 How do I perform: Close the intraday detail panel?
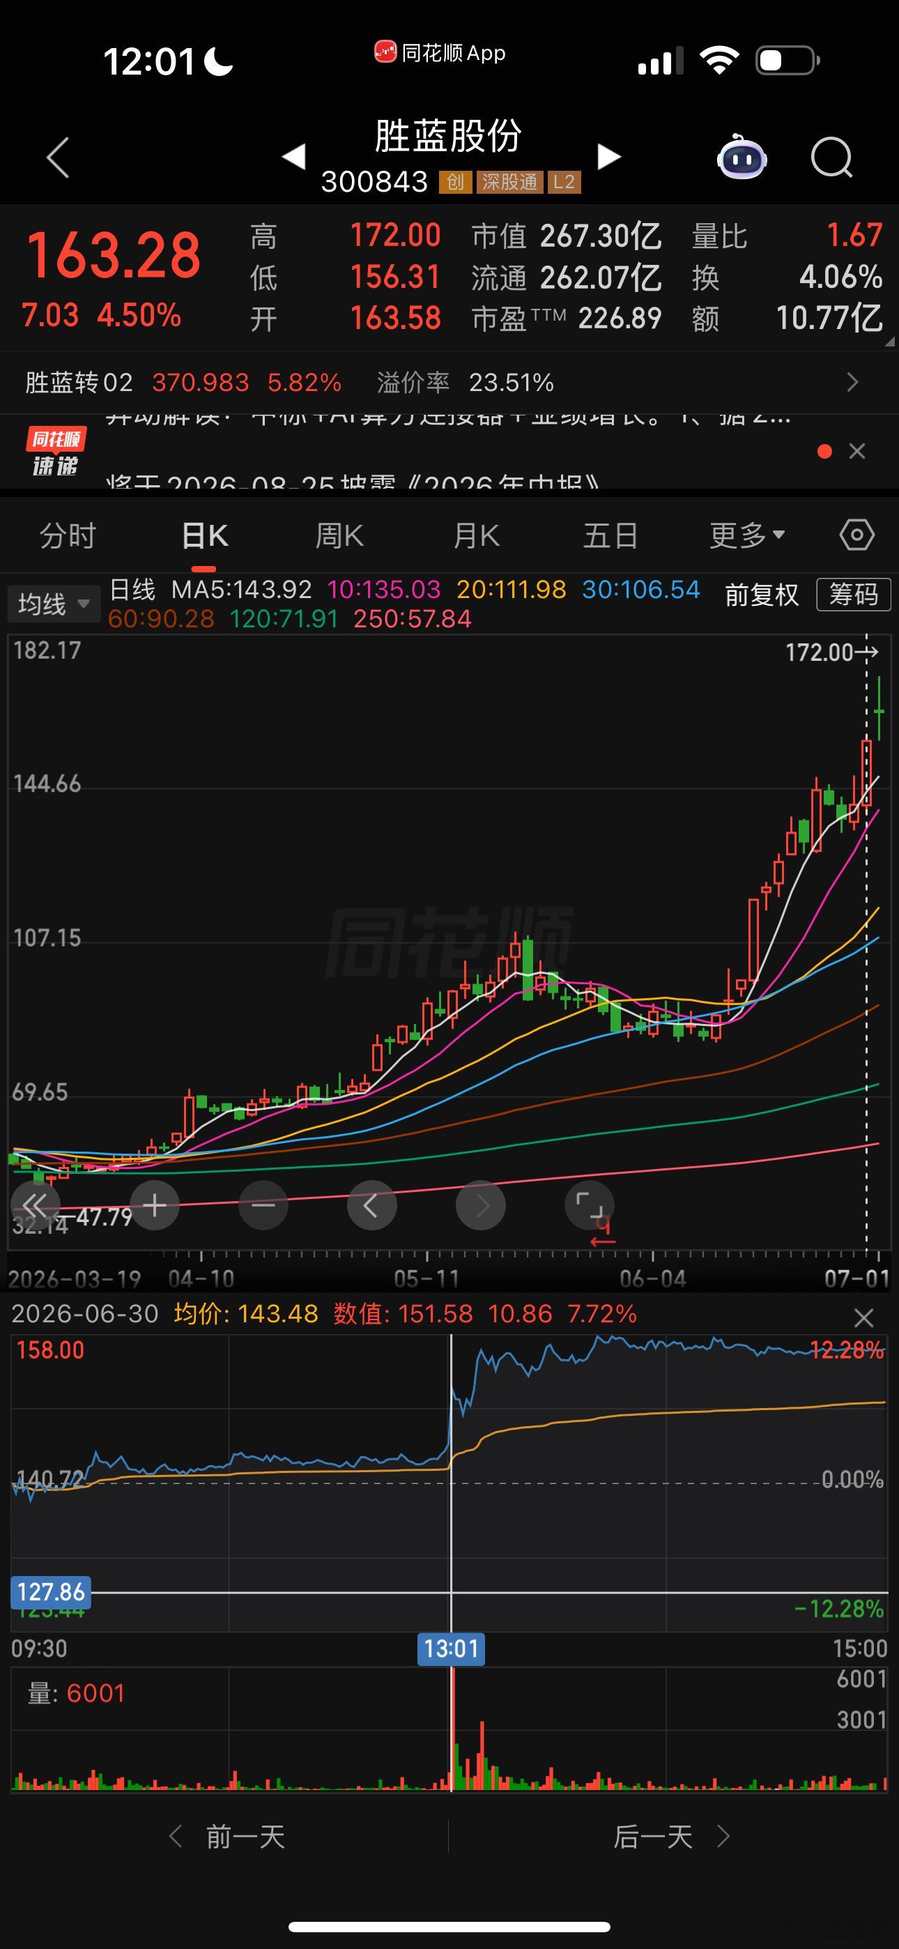tap(863, 1318)
